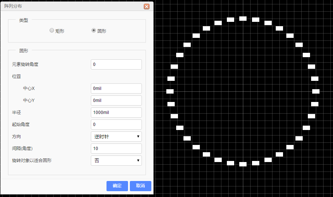This screenshot has height=197, width=333.
Task: Click the 圆形 radio label text
Action: point(102,31)
